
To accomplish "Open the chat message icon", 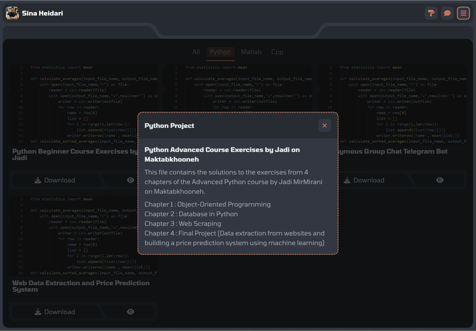I will coord(447,13).
